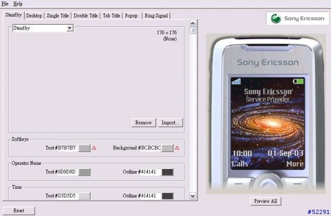Edit Softkeys Text hex value B7B7B7
The height and width of the screenshot is (216, 331).
67,148
